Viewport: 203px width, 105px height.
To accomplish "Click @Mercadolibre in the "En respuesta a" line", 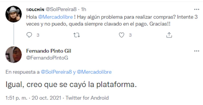I will 94,72.
